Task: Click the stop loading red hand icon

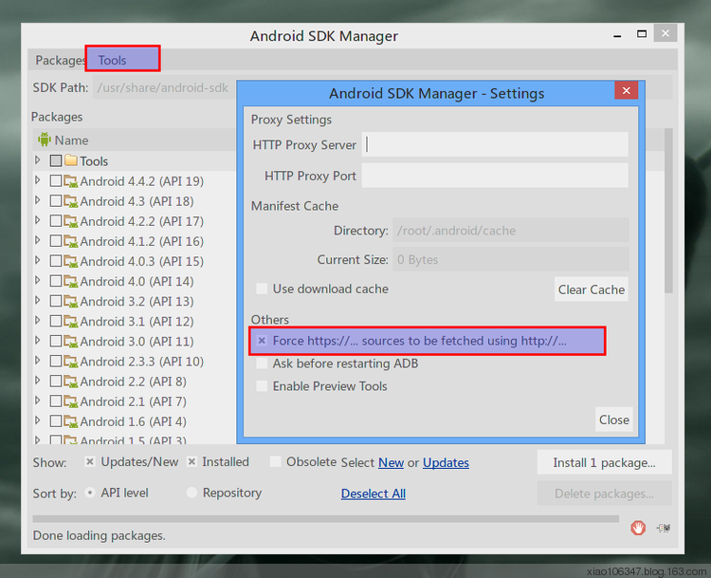Action: click(638, 528)
